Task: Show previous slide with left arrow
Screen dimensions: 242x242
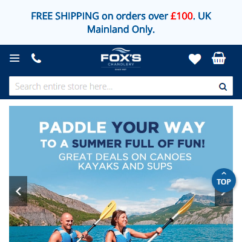Action: (x=18, y=191)
